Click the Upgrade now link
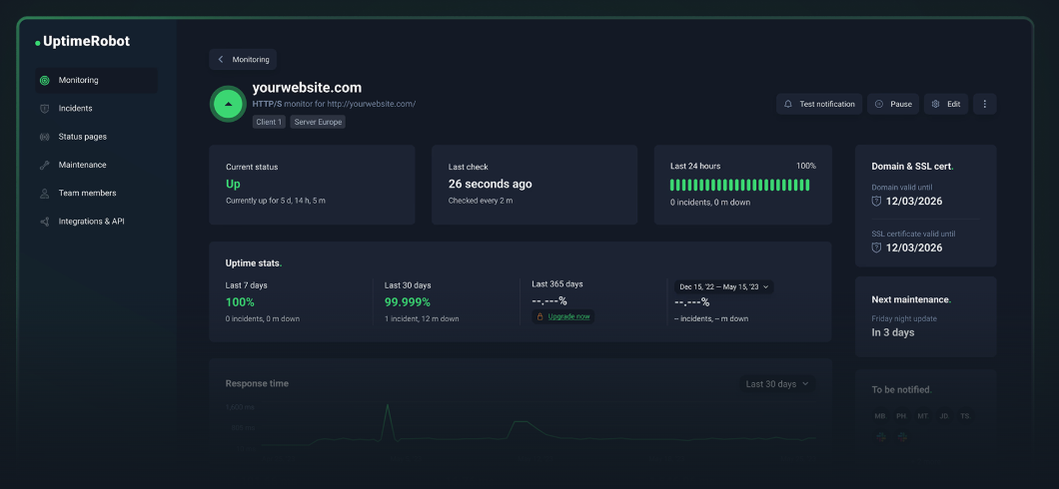1059x489 pixels. click(x=568, y=316)
